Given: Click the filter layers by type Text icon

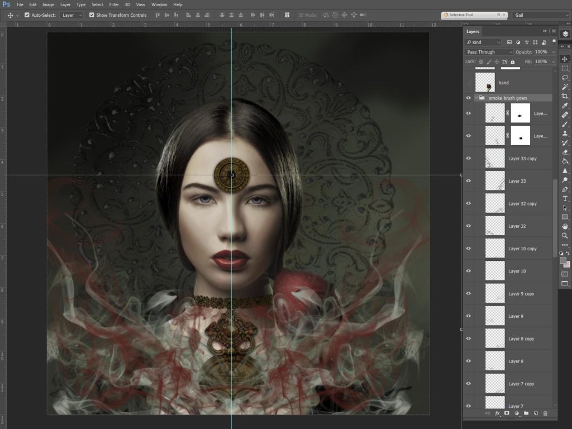Looking at the screenshot, I should 527,42.
